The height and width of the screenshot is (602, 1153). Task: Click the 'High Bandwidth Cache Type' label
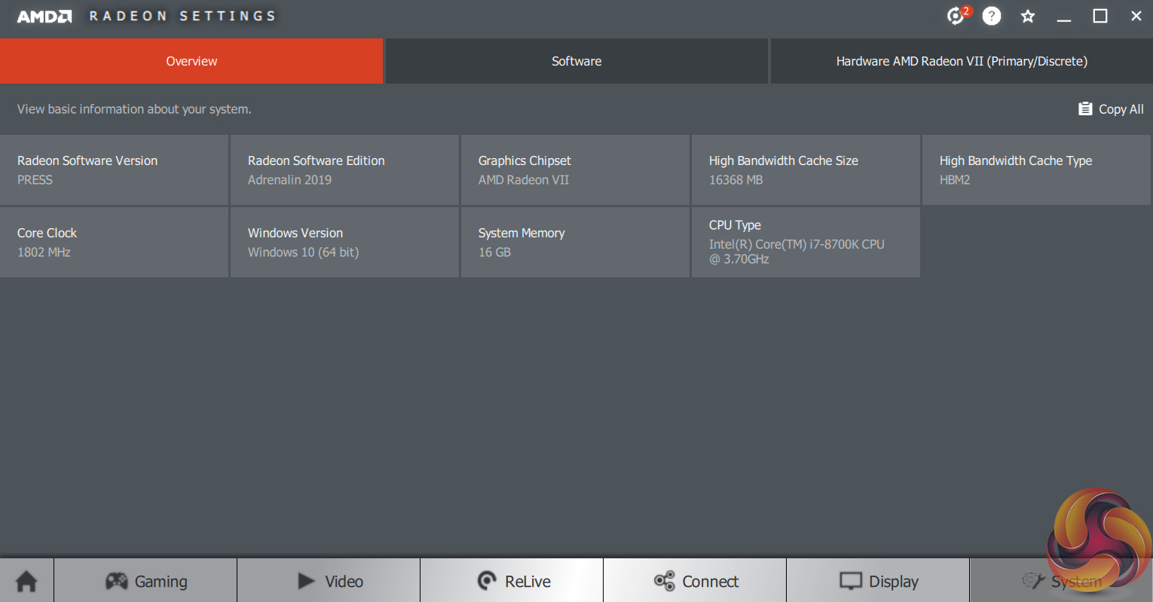click(x=1016, y=160)
